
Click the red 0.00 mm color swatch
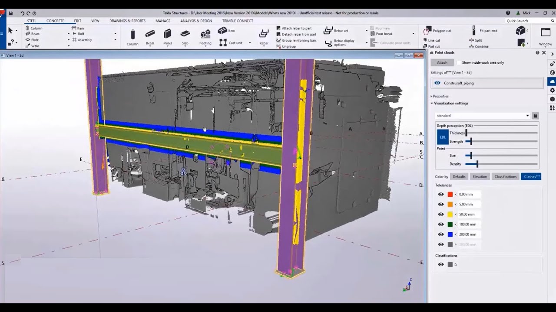click(450, 195)
